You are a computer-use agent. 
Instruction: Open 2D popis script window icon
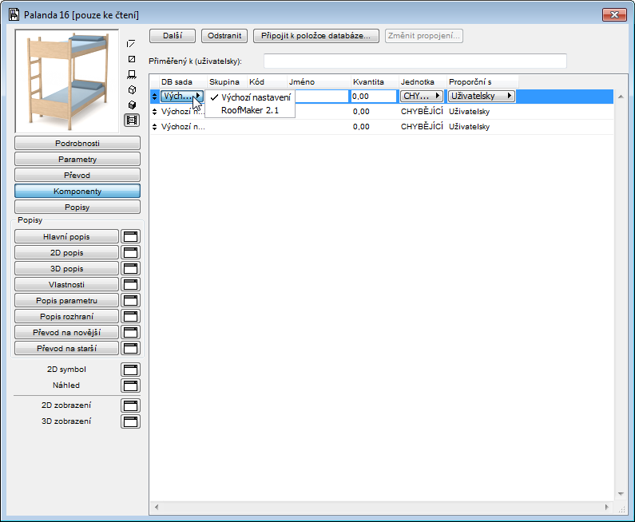(130, 252)
